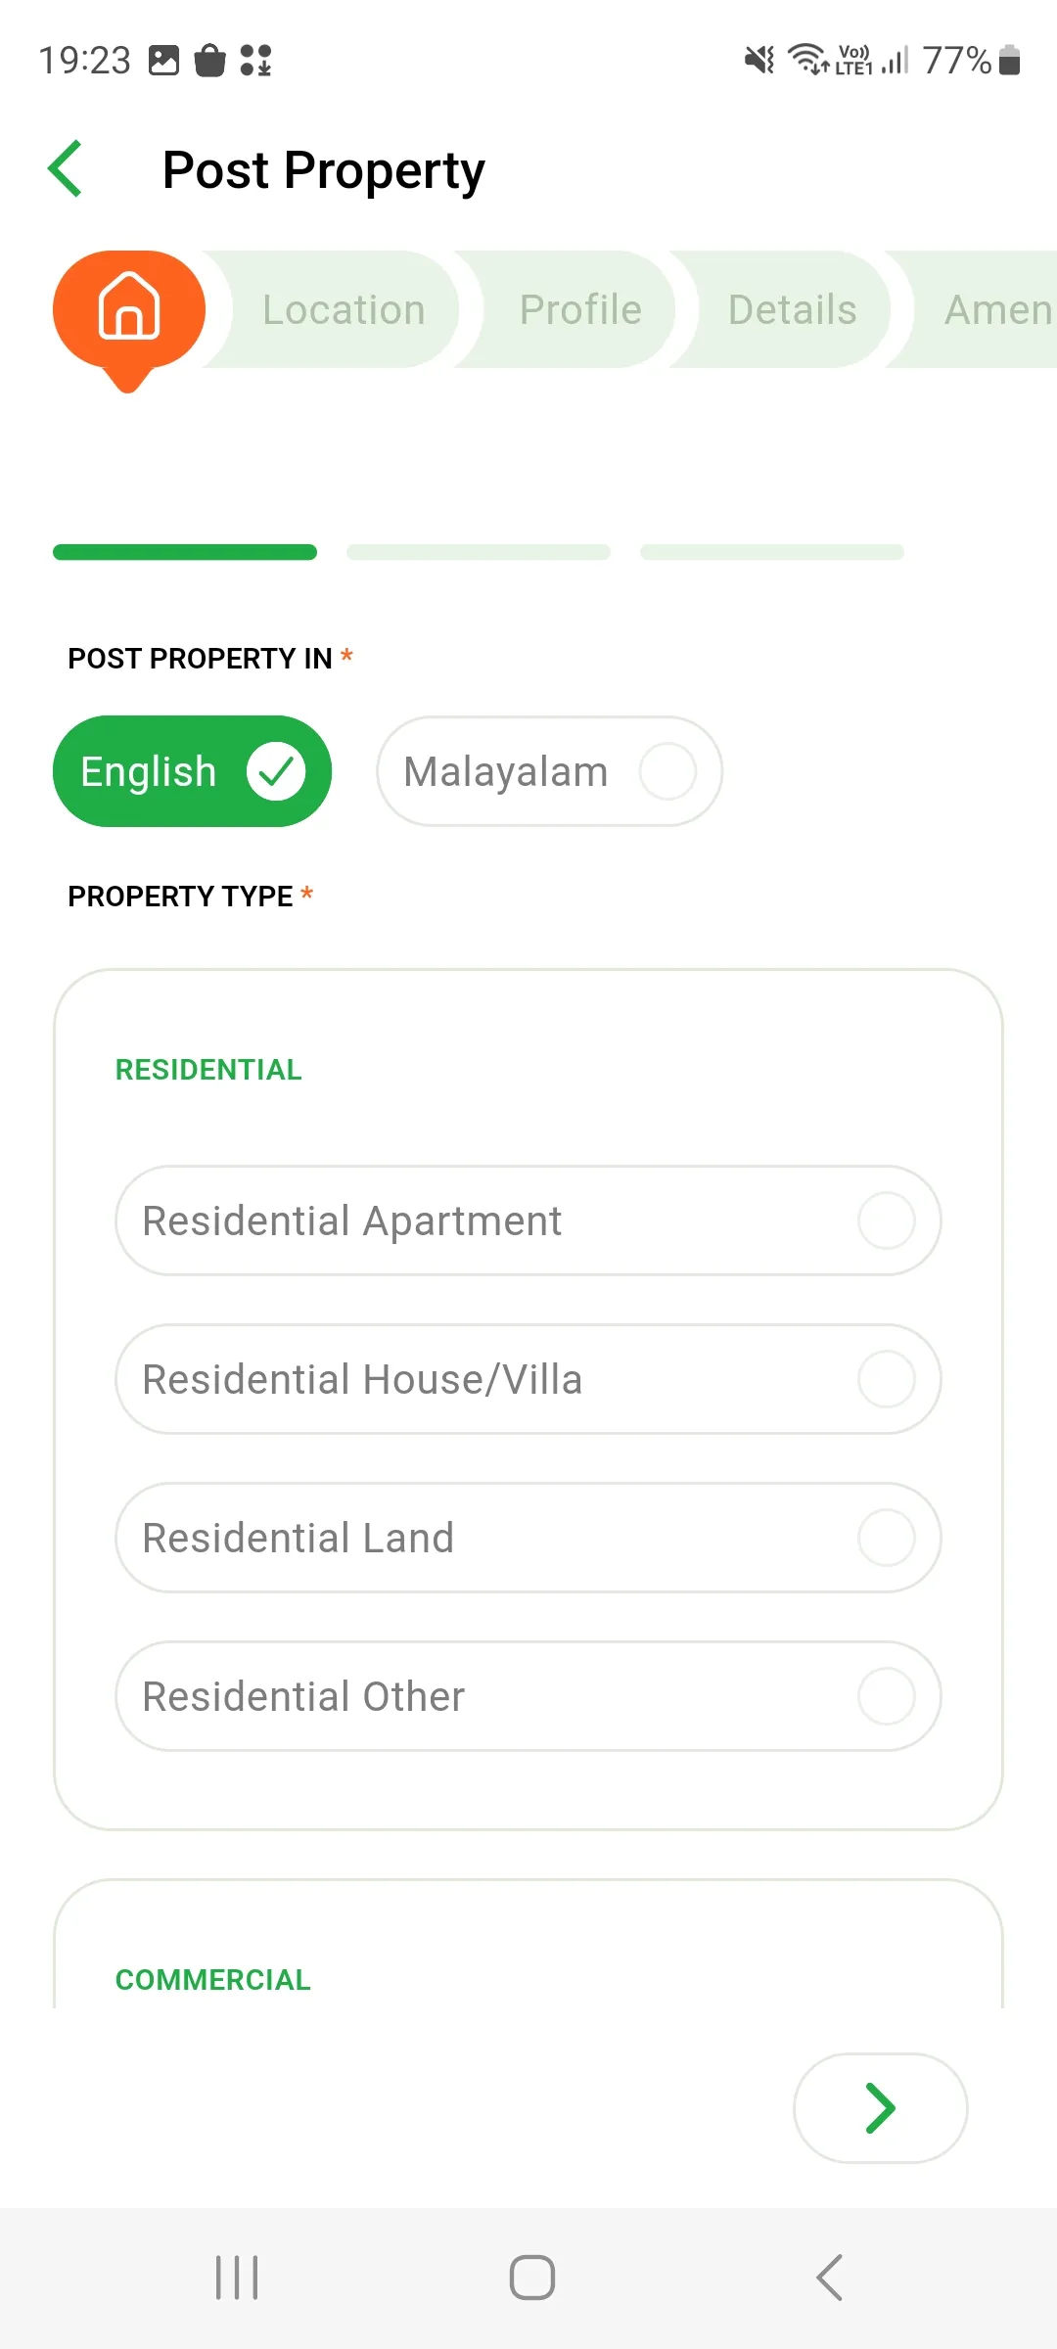Tap the Commercial section header
This screenshot has height=2349, width=1057.
click(x=213, y=1979)
